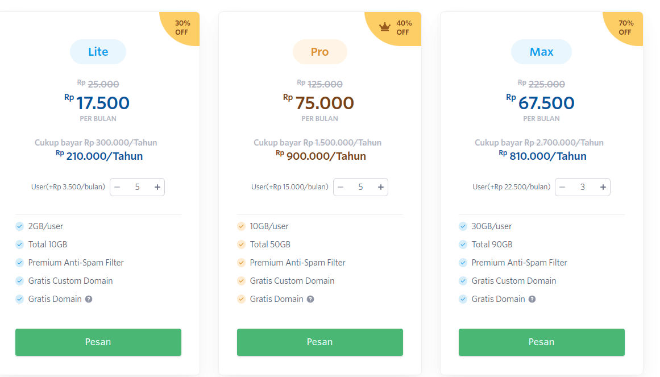Viewport: 660px width, 377px height.
Task: Select the Max plan label pill
Action: coord(541,52)
